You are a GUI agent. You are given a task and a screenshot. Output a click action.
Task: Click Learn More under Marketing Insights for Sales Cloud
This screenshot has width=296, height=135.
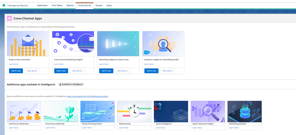coord(104,64)
